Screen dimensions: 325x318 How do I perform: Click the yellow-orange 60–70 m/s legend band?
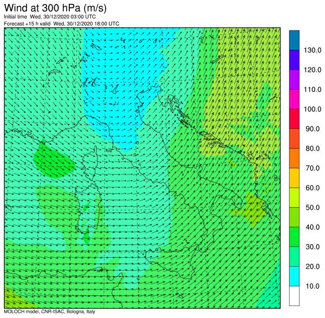(x=294, y=178)
